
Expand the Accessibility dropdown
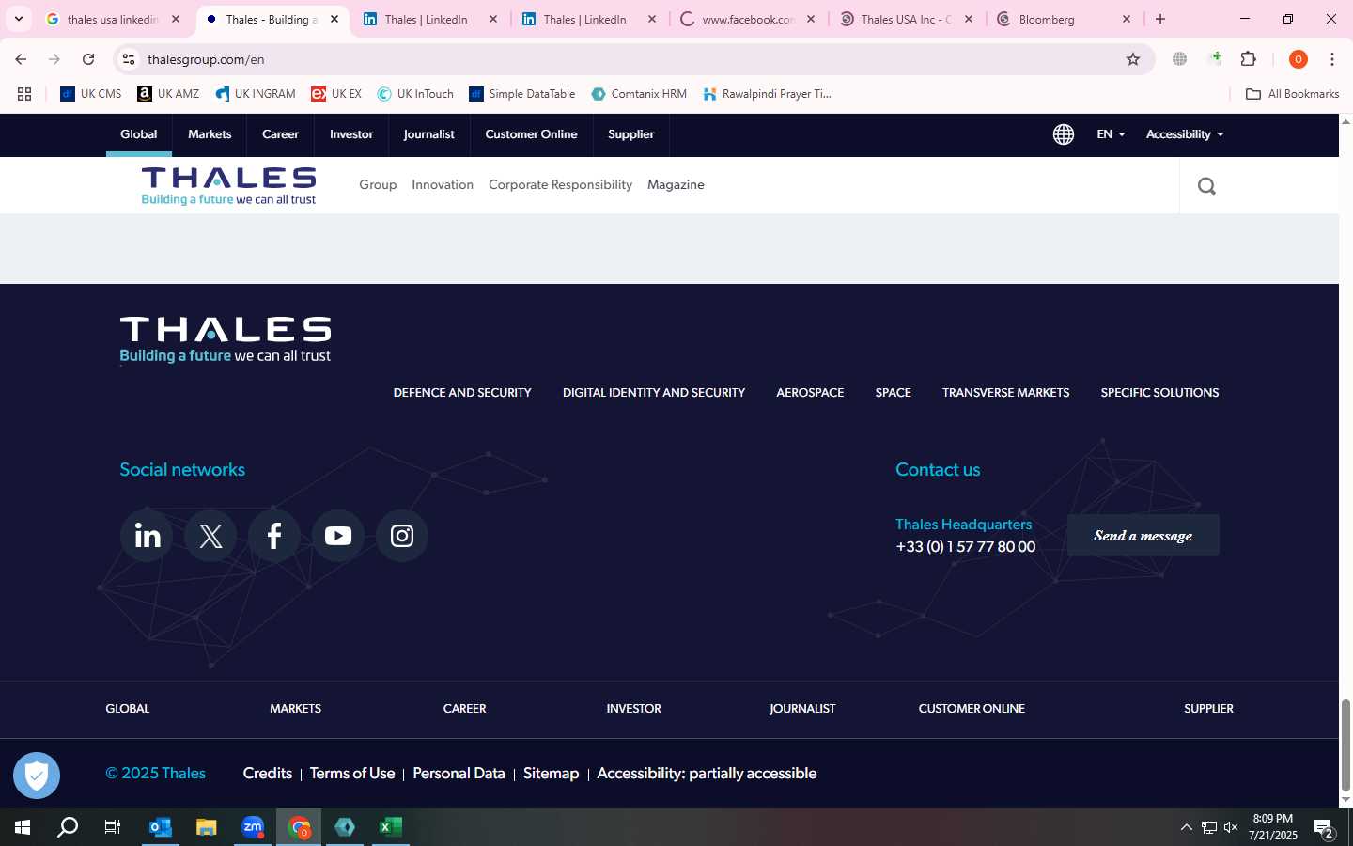click(1185, 134)
